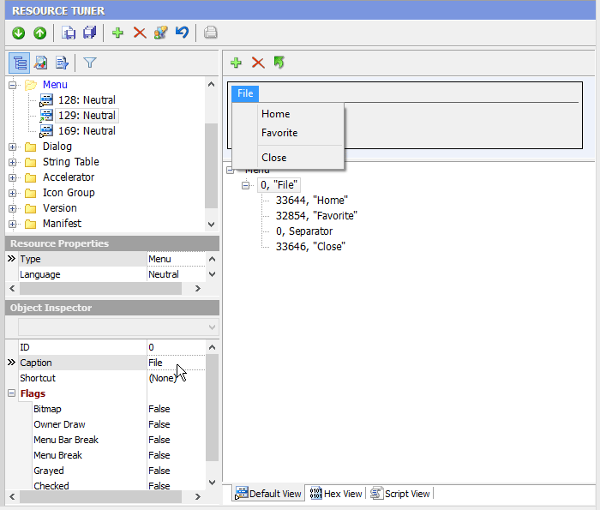The width and height of the screenshot is (600, 510).
Task: Click the Type property value Menu
Action: [x=176, y=259]
